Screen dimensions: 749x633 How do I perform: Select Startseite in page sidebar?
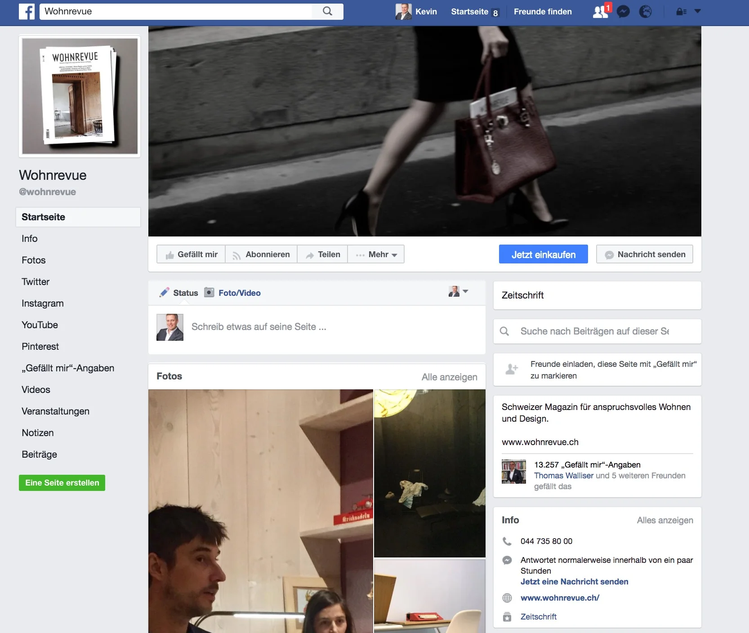point(78,217)
